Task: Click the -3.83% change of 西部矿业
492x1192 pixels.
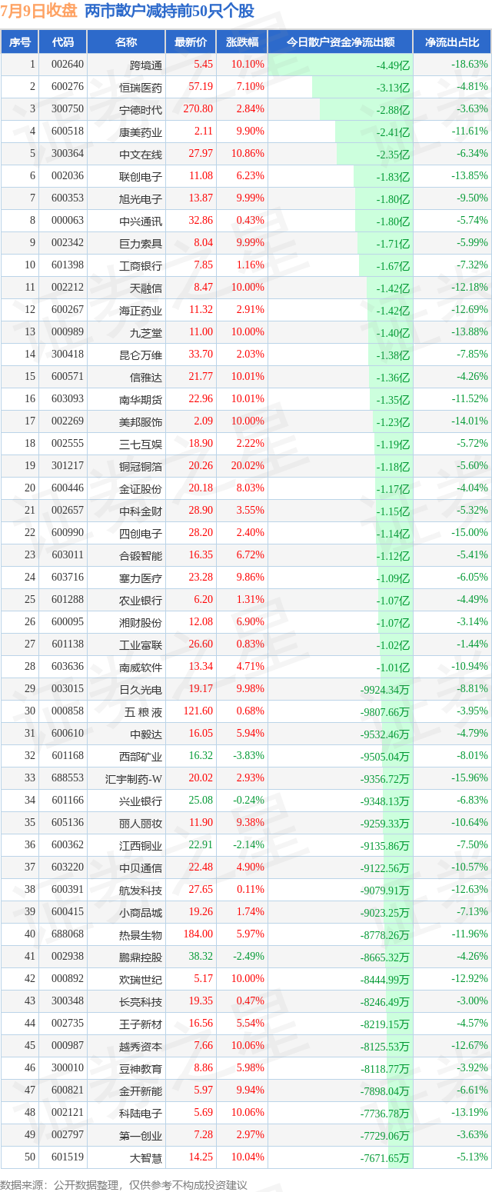Action: click(x=248, y=756)
